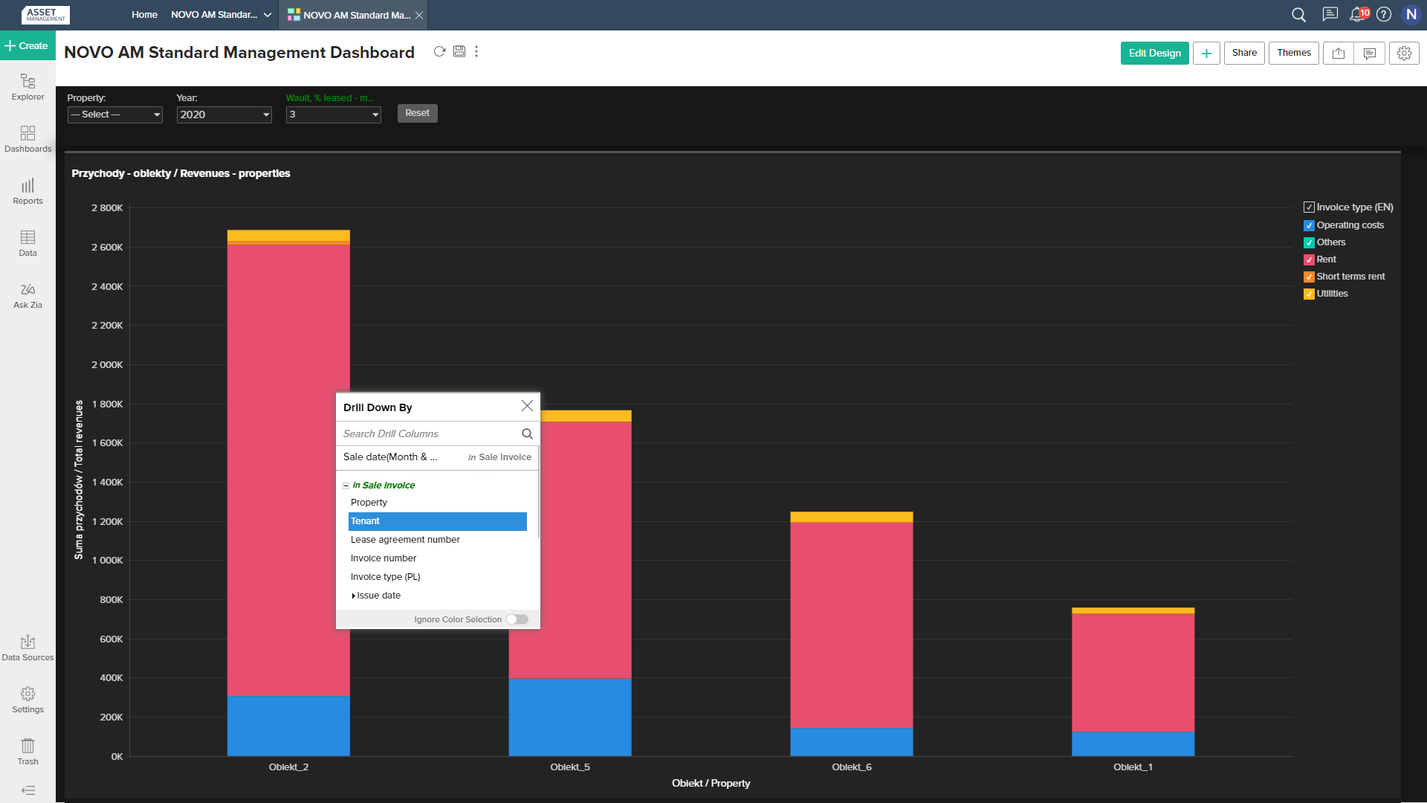Uncheck the Rent legend checkbox
The image size is (1427, 803).
coord(1309,259)
